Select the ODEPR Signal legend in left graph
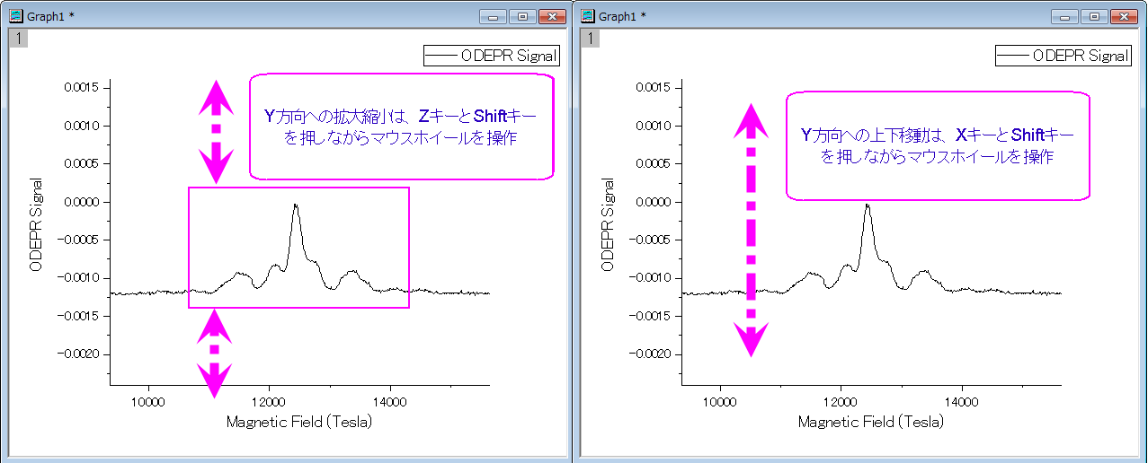 click(x=492, y=56)
